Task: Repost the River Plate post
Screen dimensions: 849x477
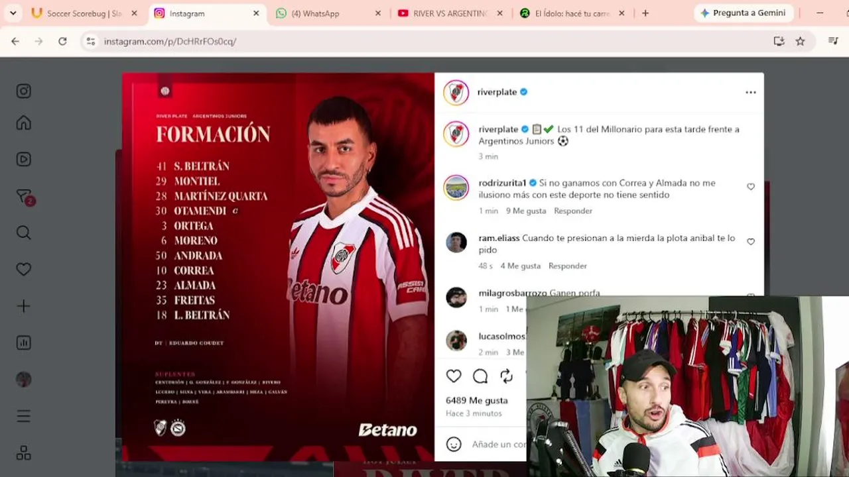Action: click(507, 376)
